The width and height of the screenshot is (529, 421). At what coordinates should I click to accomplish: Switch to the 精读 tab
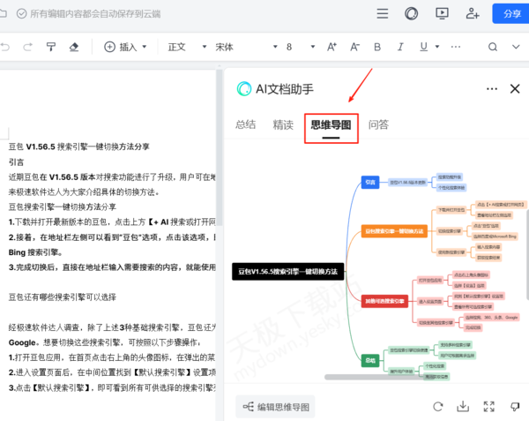(x=283, y=124)
